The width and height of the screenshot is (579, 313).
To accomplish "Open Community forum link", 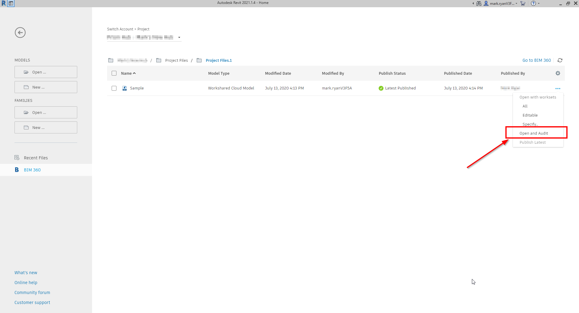I will coord(32,292).
